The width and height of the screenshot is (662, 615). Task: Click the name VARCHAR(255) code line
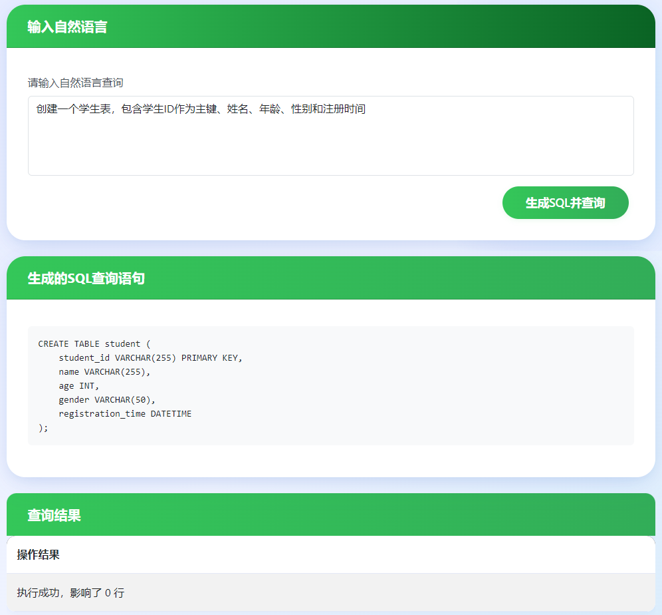click(x=105, y=372)
